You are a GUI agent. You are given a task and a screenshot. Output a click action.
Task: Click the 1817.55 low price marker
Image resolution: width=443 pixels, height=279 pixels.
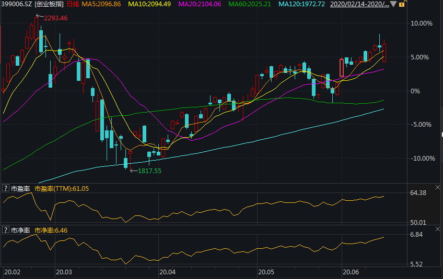point(149,171)
